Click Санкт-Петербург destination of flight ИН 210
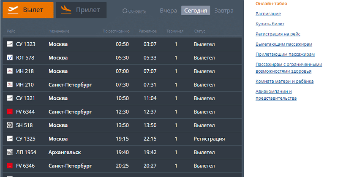This screenshot has height=177, width=338. coord(70,85)
